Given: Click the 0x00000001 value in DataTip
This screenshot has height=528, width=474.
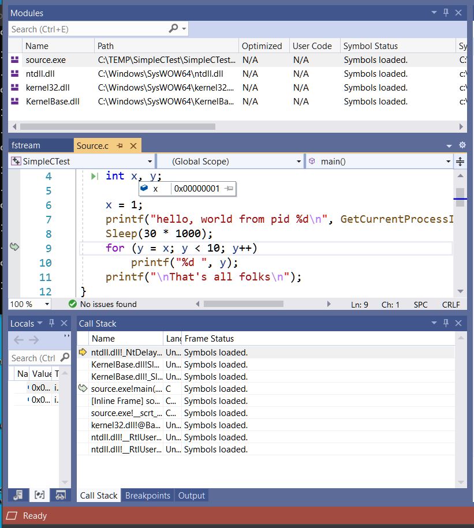Looking at the screenshot, I should [197, 189].
